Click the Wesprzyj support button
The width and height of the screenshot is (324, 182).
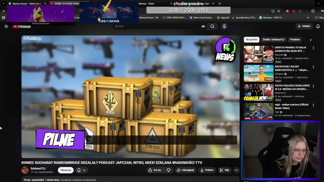pos(66,170)
